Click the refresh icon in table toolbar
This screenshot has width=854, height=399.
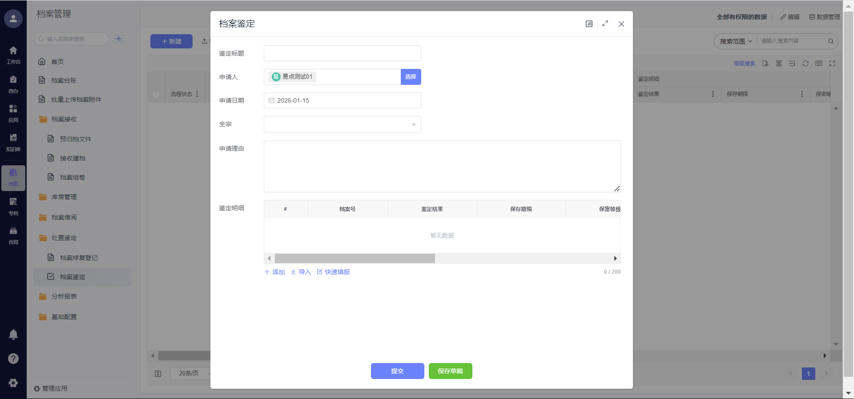pyautogui.click(x=805, y=64)
